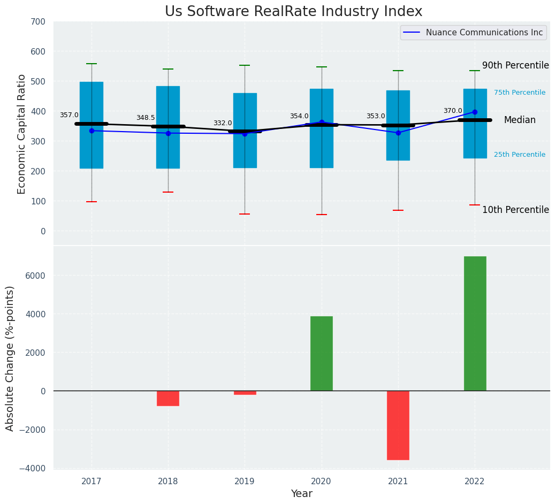Image resolution: width=556 pixels, height=504 pixels.
Task: Select the 348.5 median value label
Action: click(x=146, y=118)
